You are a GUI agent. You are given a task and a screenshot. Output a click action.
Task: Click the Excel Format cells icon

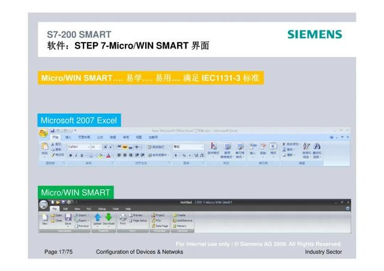pyautogui.click(x=274, y=147)
